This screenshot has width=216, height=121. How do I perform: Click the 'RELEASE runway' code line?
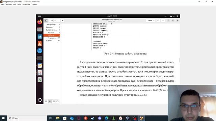pos(101,35)
